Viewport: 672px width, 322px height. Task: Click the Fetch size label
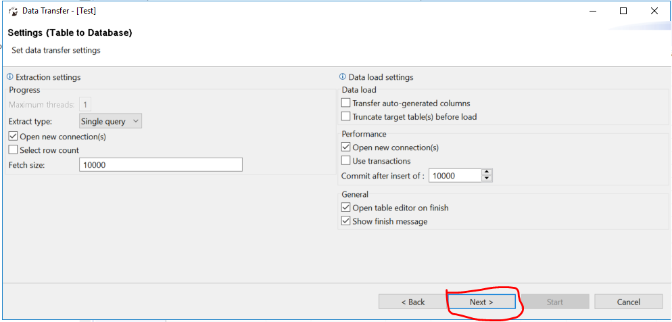pyautogui.click(x=26, y=164)
